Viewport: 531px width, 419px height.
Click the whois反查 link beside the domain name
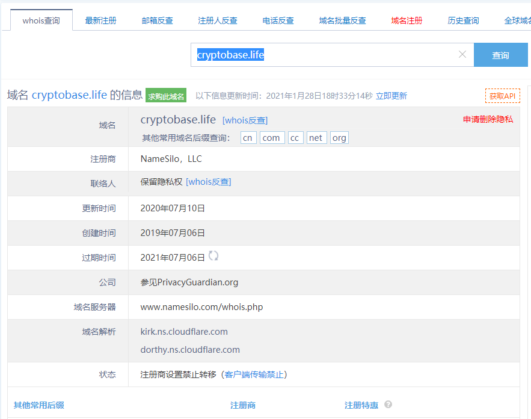tap(245, 120)
